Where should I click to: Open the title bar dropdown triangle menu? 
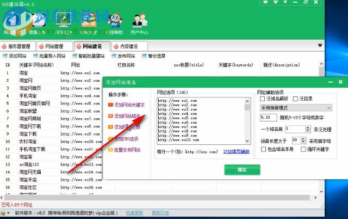(285, 2)
